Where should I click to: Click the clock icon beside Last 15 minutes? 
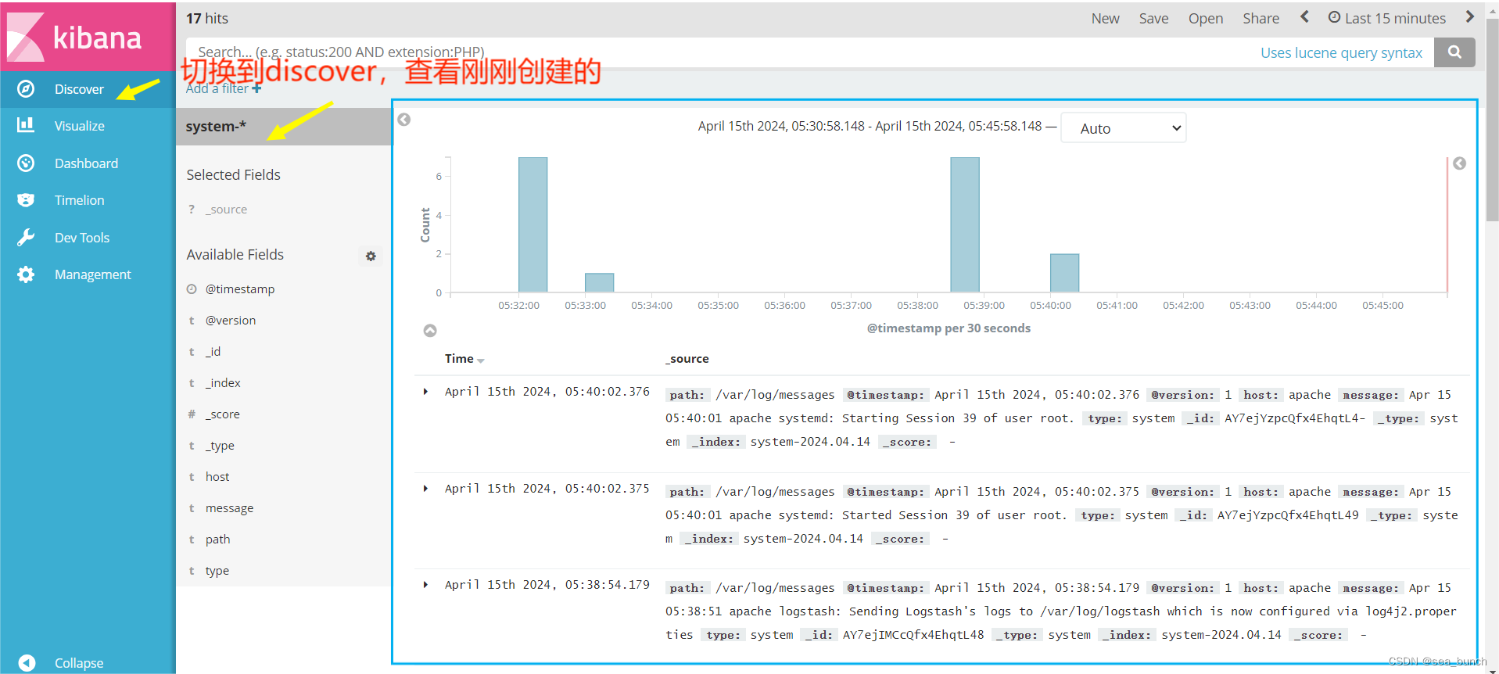(1334, 17)
